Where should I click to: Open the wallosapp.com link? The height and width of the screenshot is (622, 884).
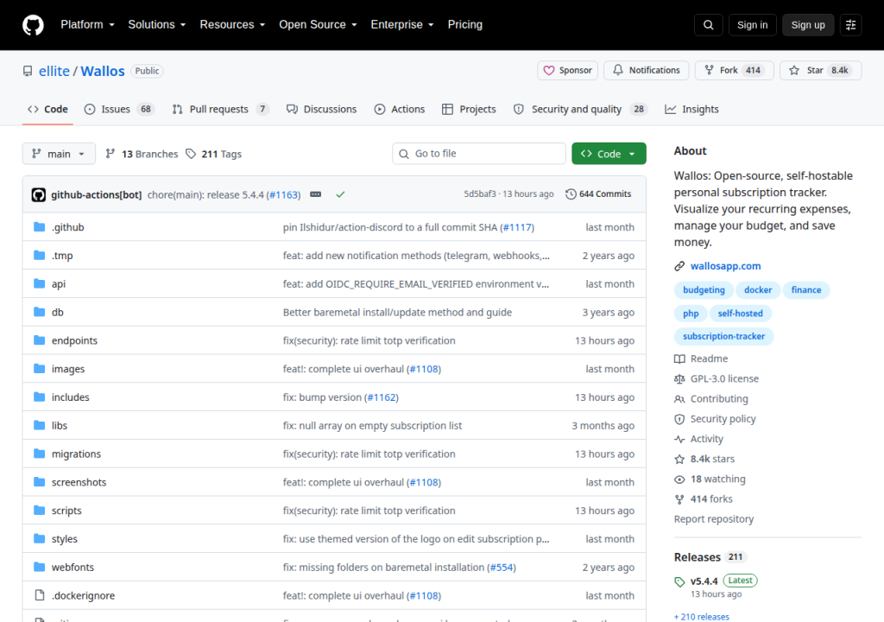point(725,266)
